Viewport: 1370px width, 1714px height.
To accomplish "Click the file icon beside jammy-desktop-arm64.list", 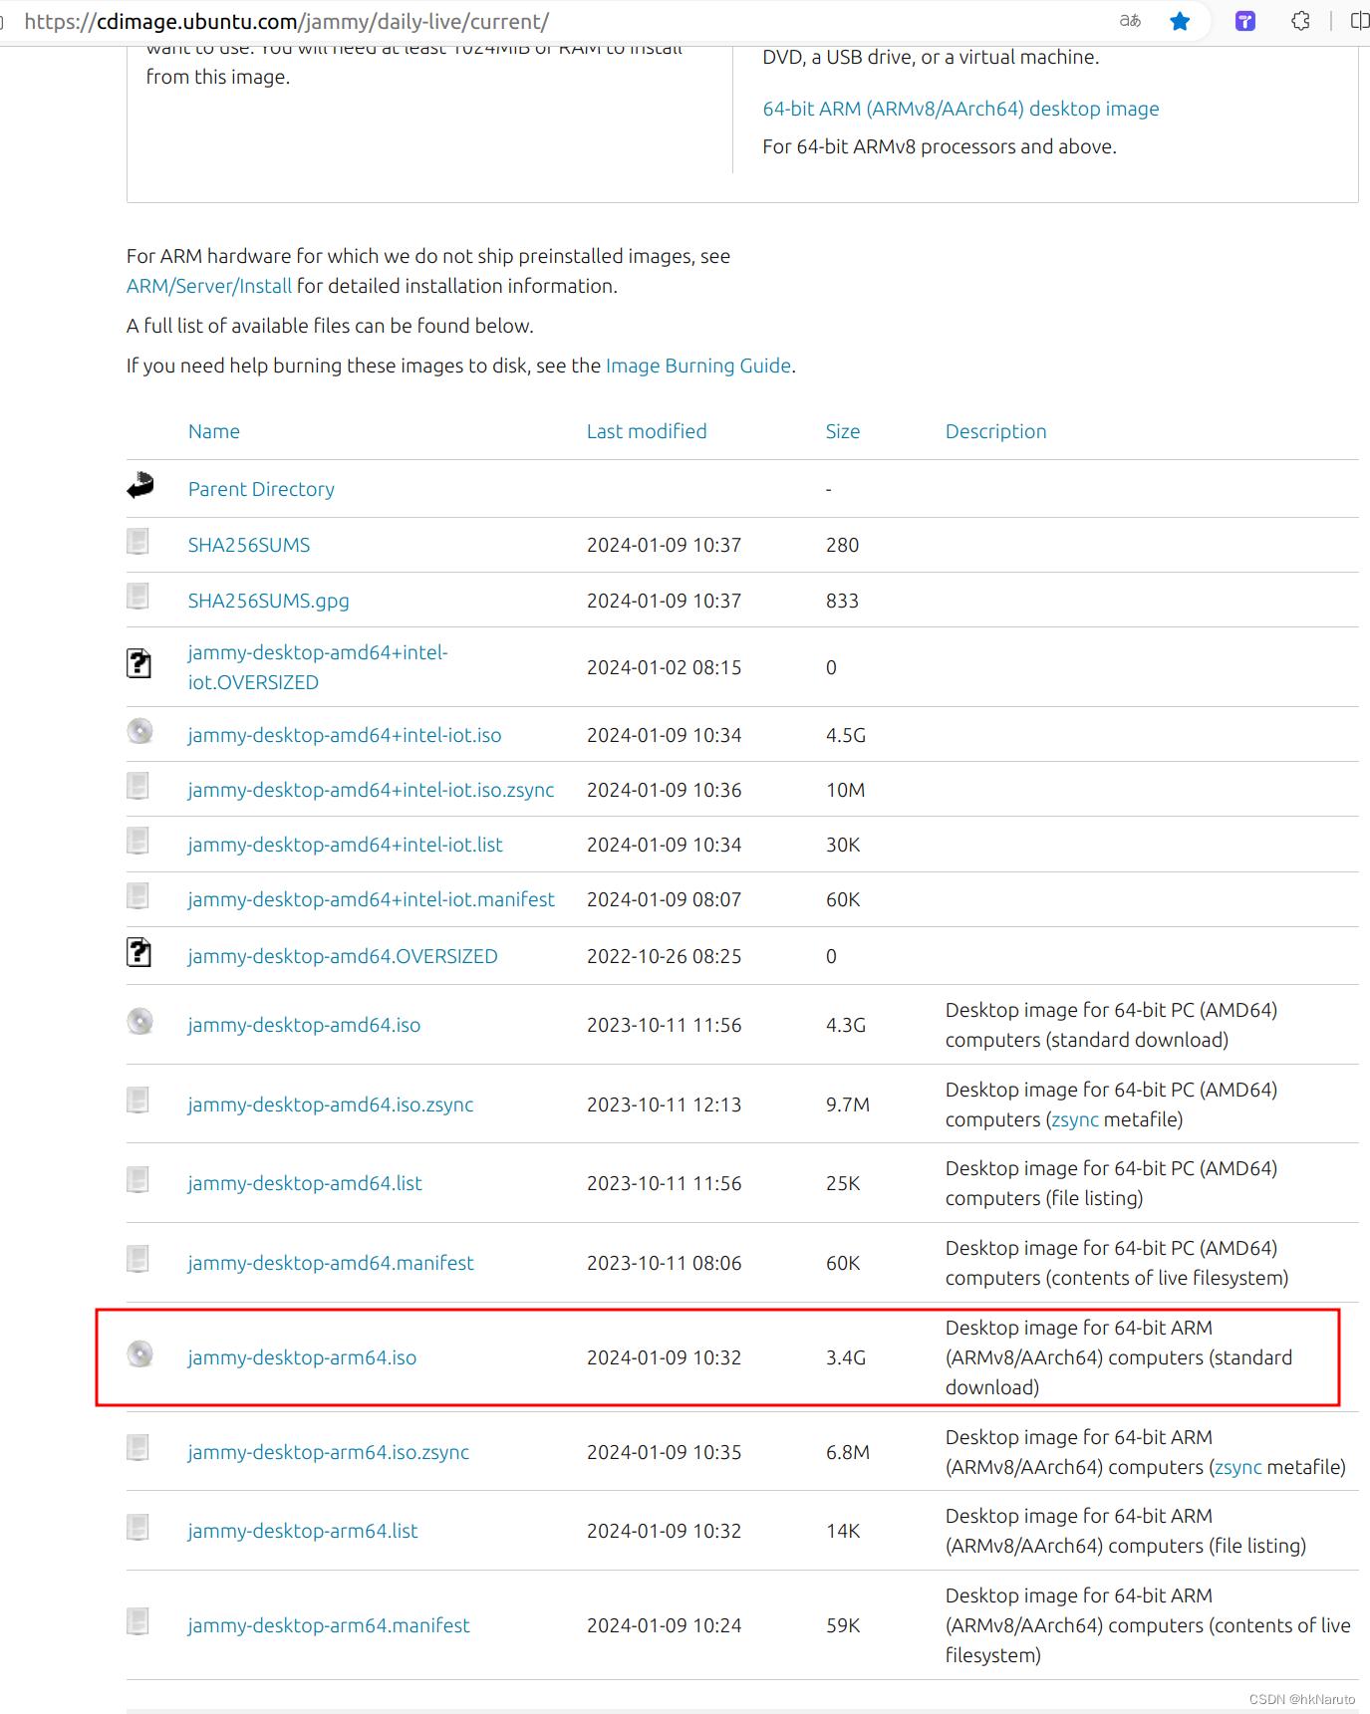I will click(138, 1528).
